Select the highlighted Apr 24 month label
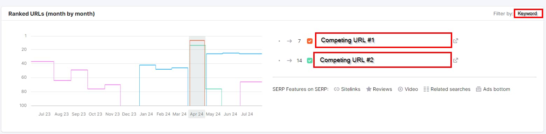Image resolution: width=546 pixels, height=134 pixels. pyautogui.click(x=197, y=114)
